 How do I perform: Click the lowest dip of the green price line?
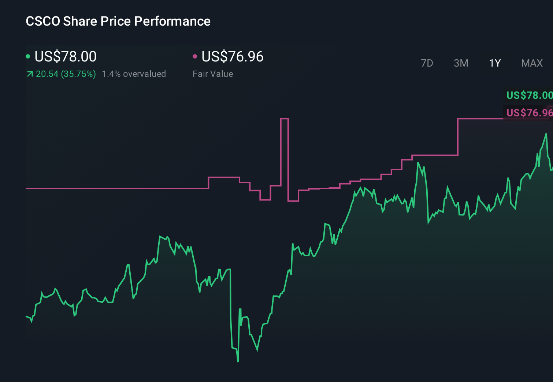point(238,362)
